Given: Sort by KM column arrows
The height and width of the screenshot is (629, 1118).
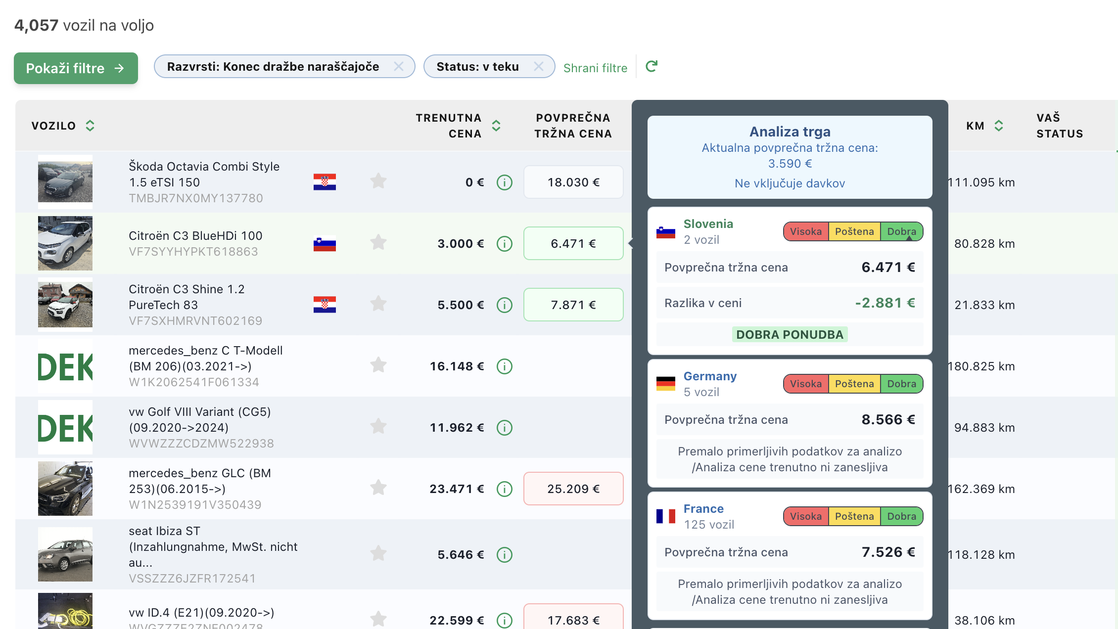Looking at the screenshot, I should [999, 126].
